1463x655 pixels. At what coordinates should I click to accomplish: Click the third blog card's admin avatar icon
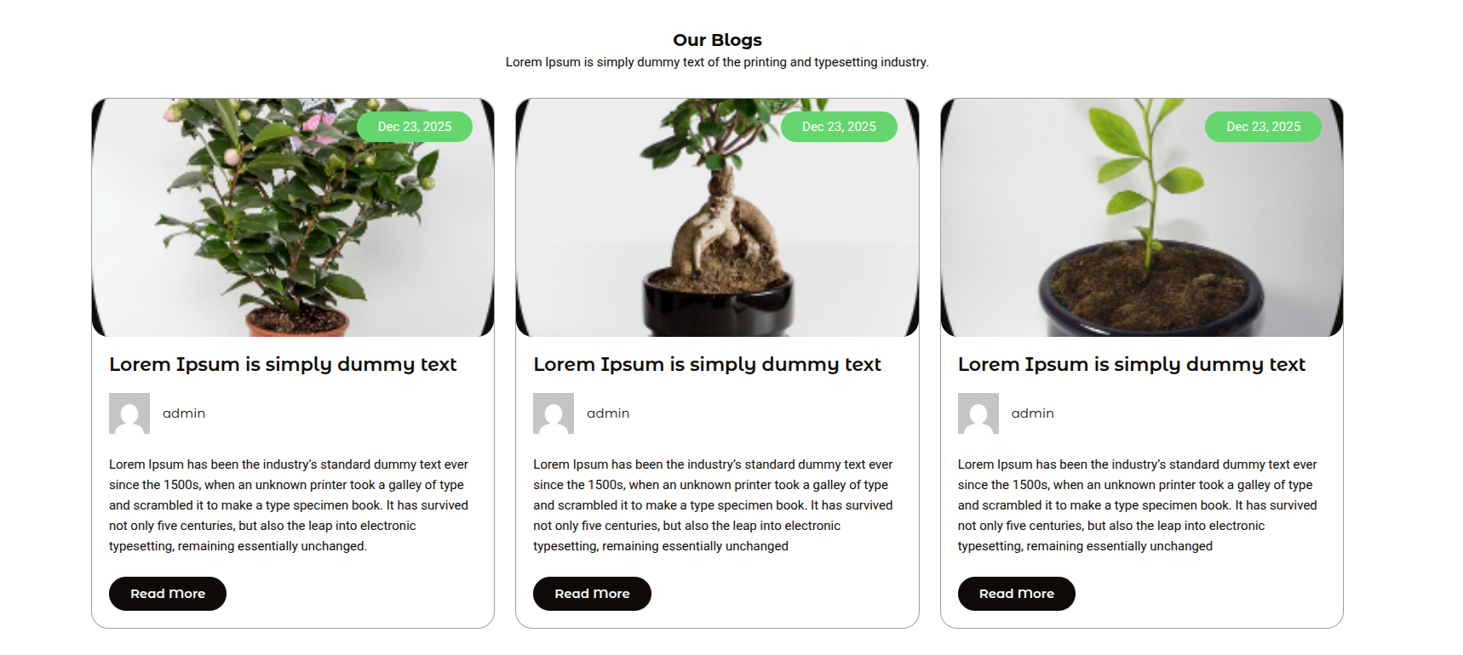coord(978,413)
